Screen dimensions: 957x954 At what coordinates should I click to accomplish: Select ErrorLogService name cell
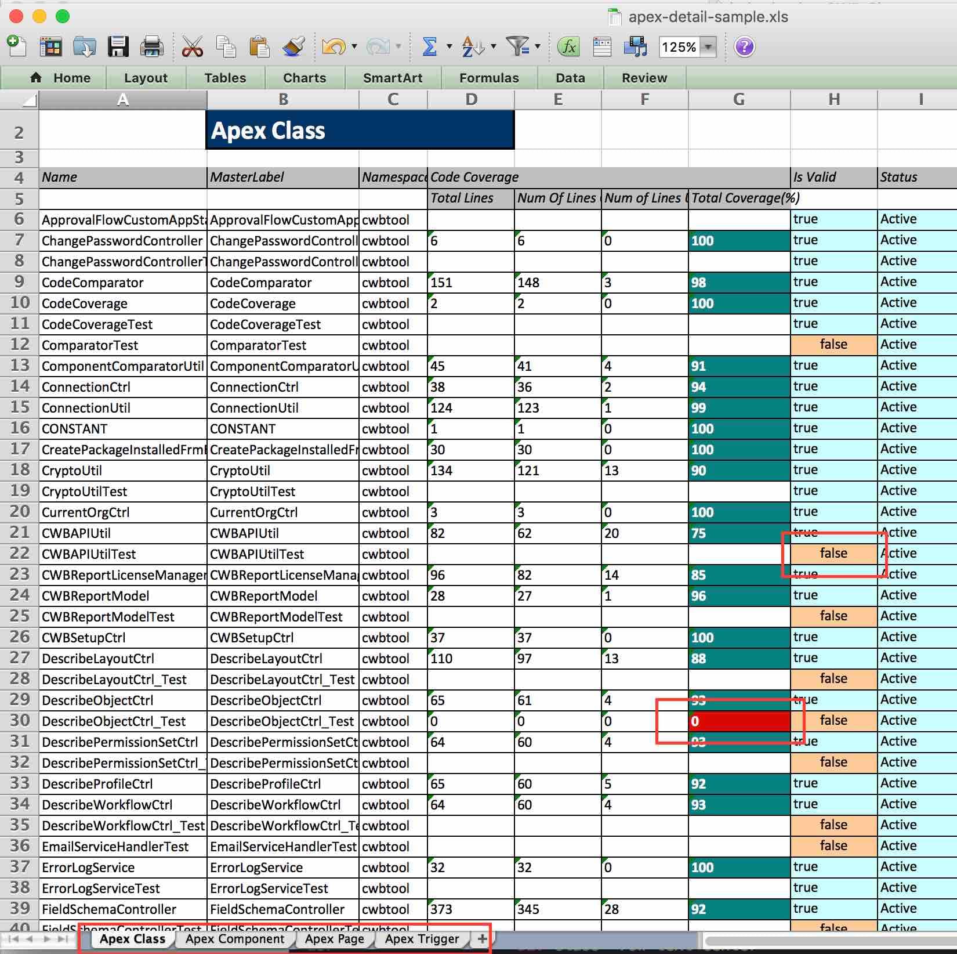click(122, 868)
